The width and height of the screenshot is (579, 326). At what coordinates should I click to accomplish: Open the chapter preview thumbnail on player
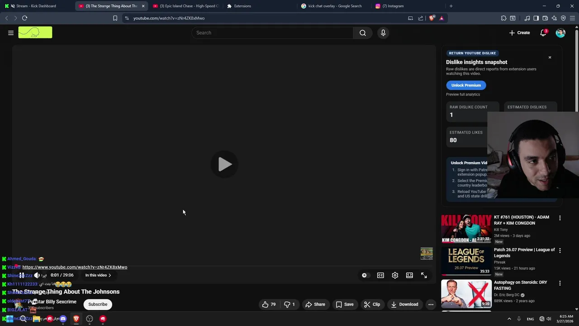tap(427, 253)
